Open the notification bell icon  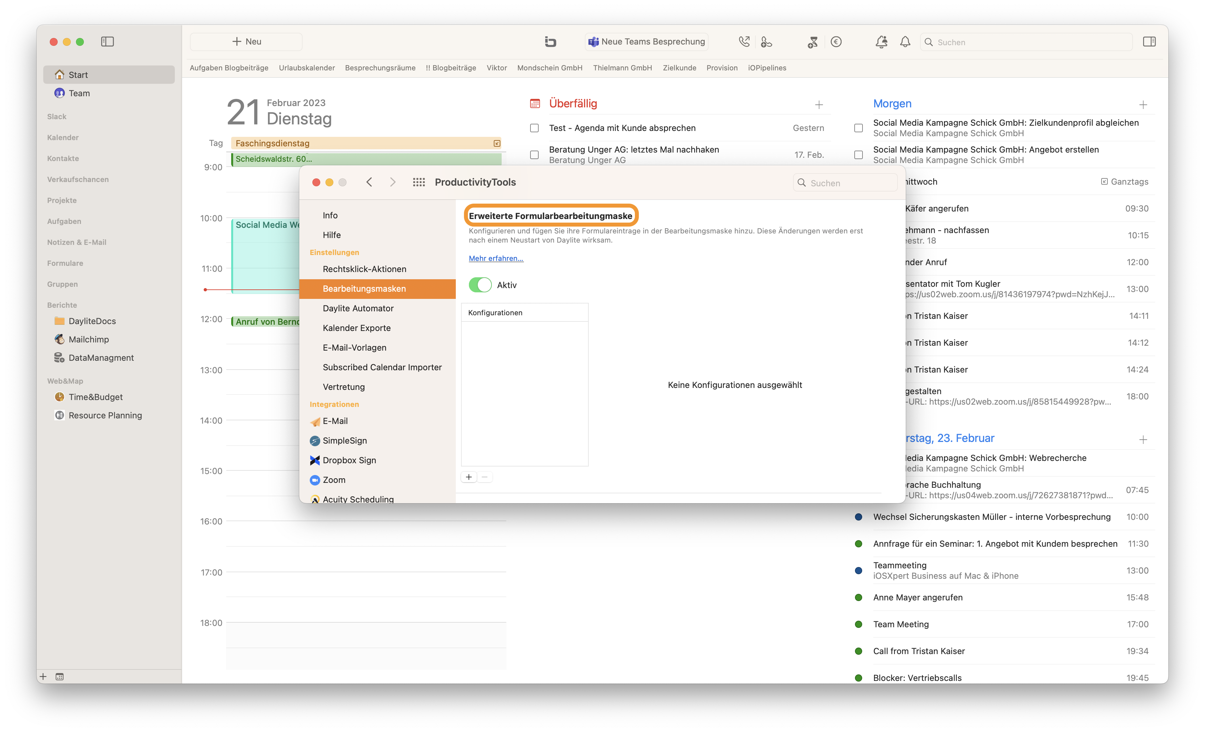click(905, 42)
